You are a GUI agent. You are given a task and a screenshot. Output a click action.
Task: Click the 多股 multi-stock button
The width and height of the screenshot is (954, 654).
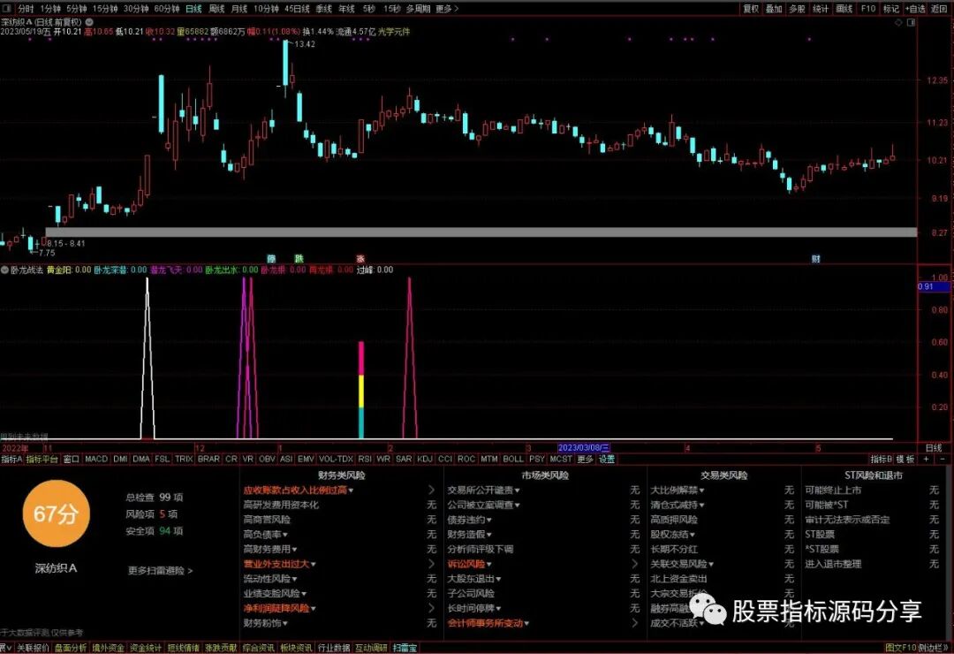(x=797, y=9)
